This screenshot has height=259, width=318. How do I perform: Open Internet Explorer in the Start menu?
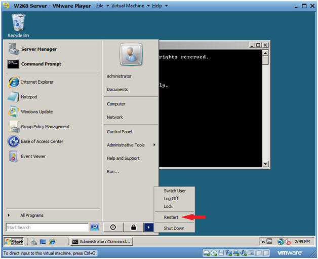point(30,82)
